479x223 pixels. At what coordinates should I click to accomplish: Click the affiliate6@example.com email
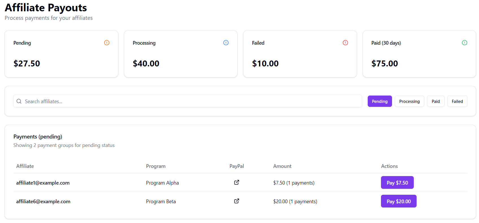pyautogui.click(x=43, y=202)
